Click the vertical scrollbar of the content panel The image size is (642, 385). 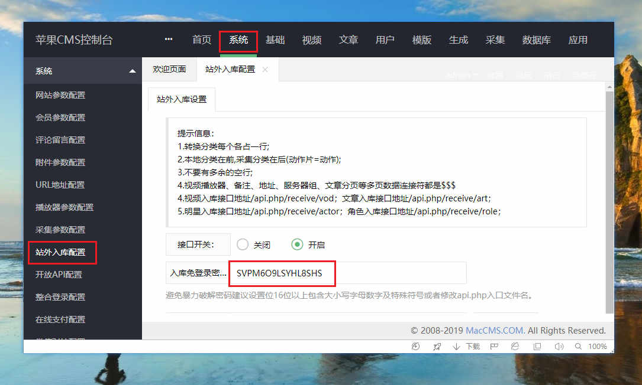pos(609,201)
